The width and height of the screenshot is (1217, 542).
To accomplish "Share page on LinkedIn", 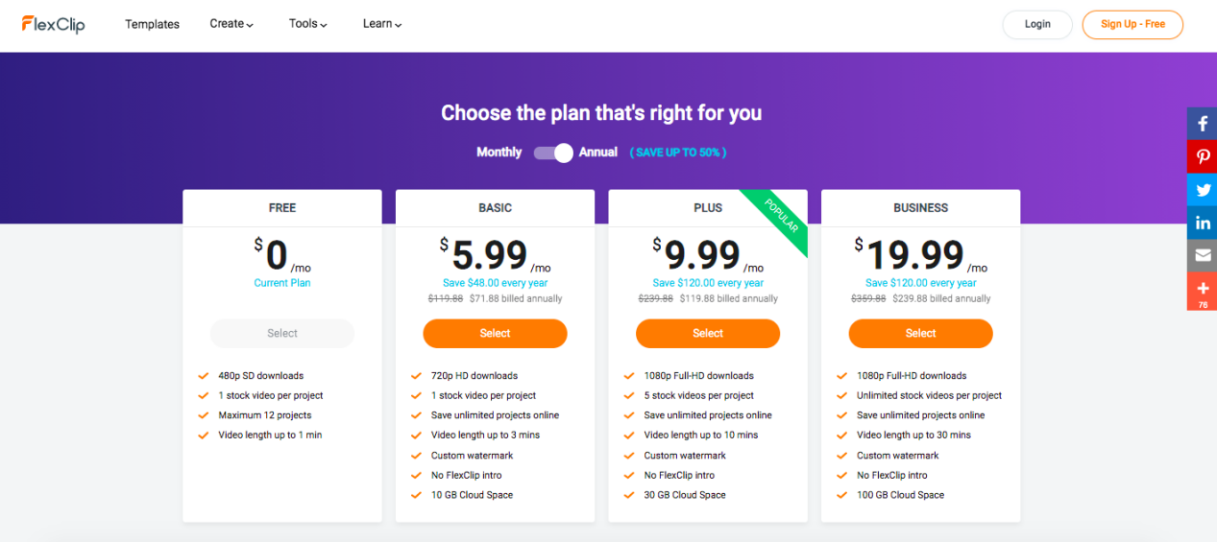I will (1202, 223).
